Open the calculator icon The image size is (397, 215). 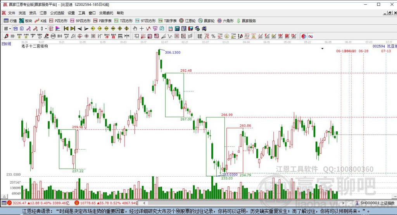click(177, 29)
